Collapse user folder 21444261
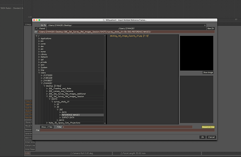The height and width of the screenshot is (157, 241). 42,83
